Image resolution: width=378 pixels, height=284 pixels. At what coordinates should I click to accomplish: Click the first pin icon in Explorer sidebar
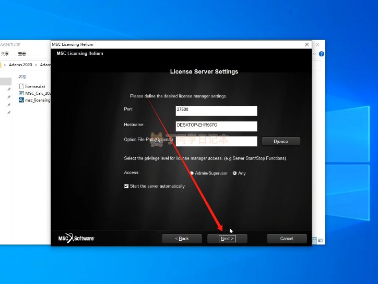(x=9, y=90)
